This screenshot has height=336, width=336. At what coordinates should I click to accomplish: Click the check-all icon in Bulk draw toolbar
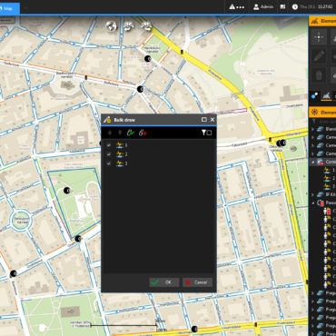click(131, 133)
